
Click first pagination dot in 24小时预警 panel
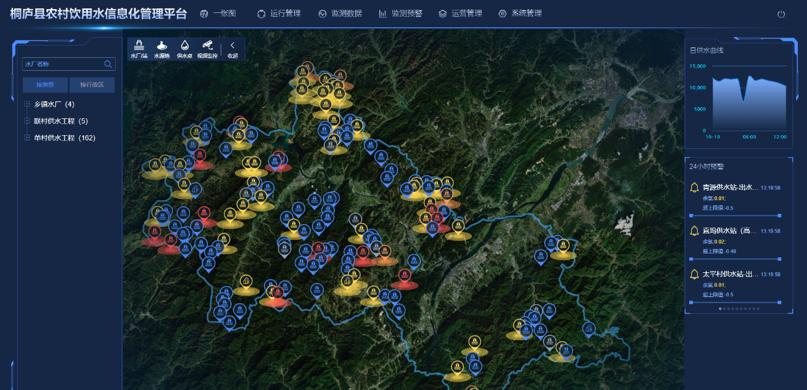720,309
